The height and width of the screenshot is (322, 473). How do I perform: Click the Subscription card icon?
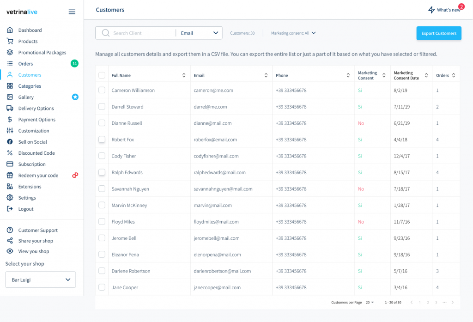point(10,164)
